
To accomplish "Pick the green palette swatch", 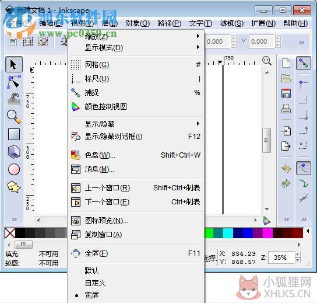I will (x=209, y=233).
